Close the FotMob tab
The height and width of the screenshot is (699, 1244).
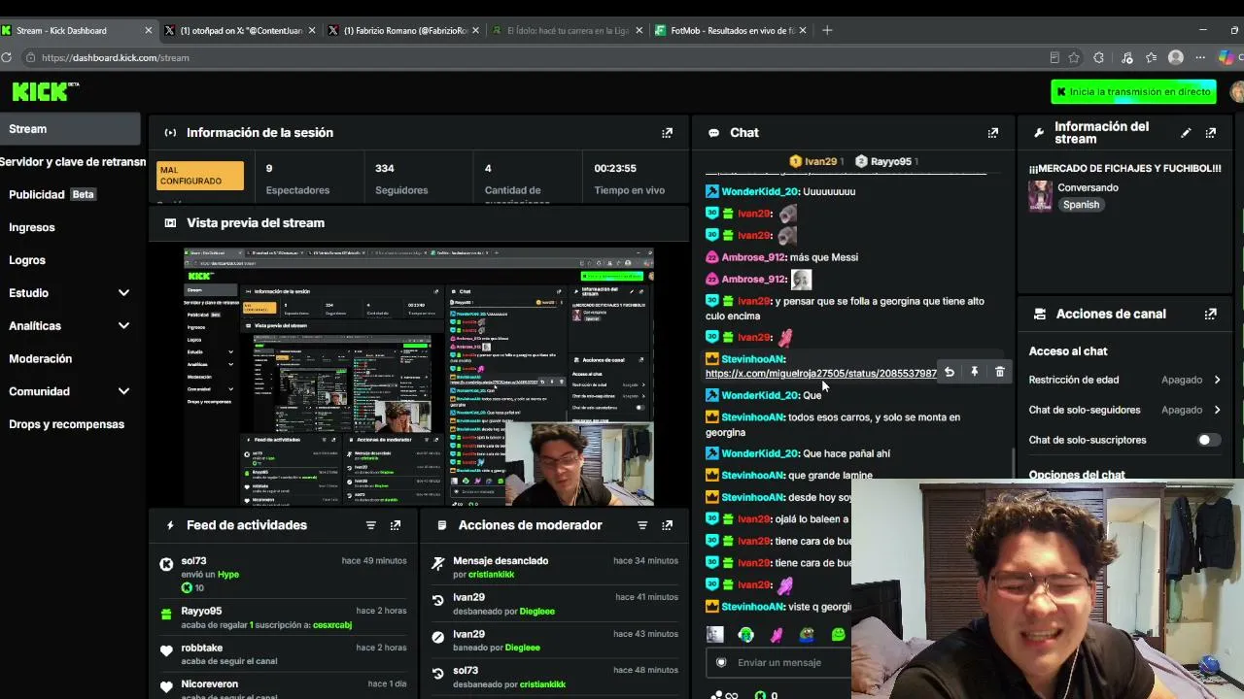803,30
